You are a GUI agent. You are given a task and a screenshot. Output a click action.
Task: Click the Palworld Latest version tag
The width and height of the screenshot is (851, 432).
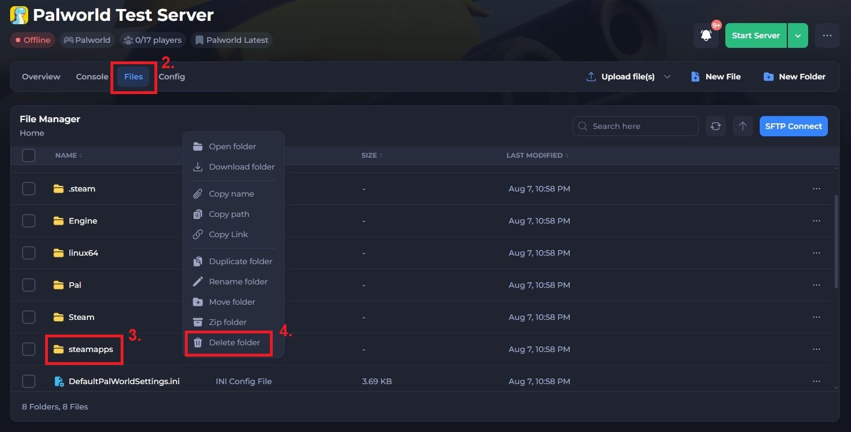[x=232, y=40]
